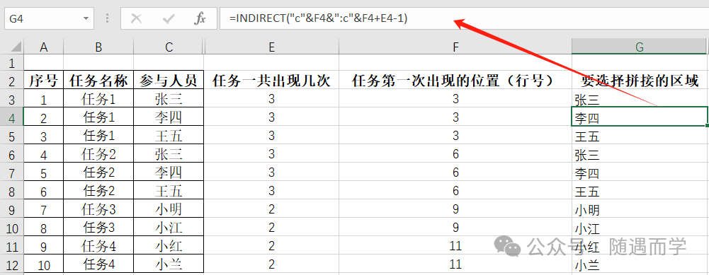
Task: Select row 1 header
Action: (x=11, y=63)
